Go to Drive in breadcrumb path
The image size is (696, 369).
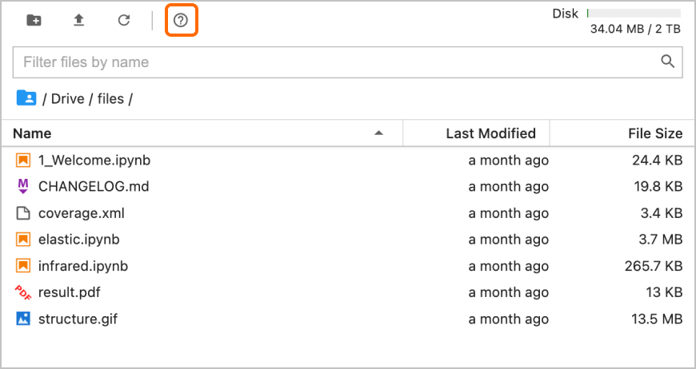67,98
